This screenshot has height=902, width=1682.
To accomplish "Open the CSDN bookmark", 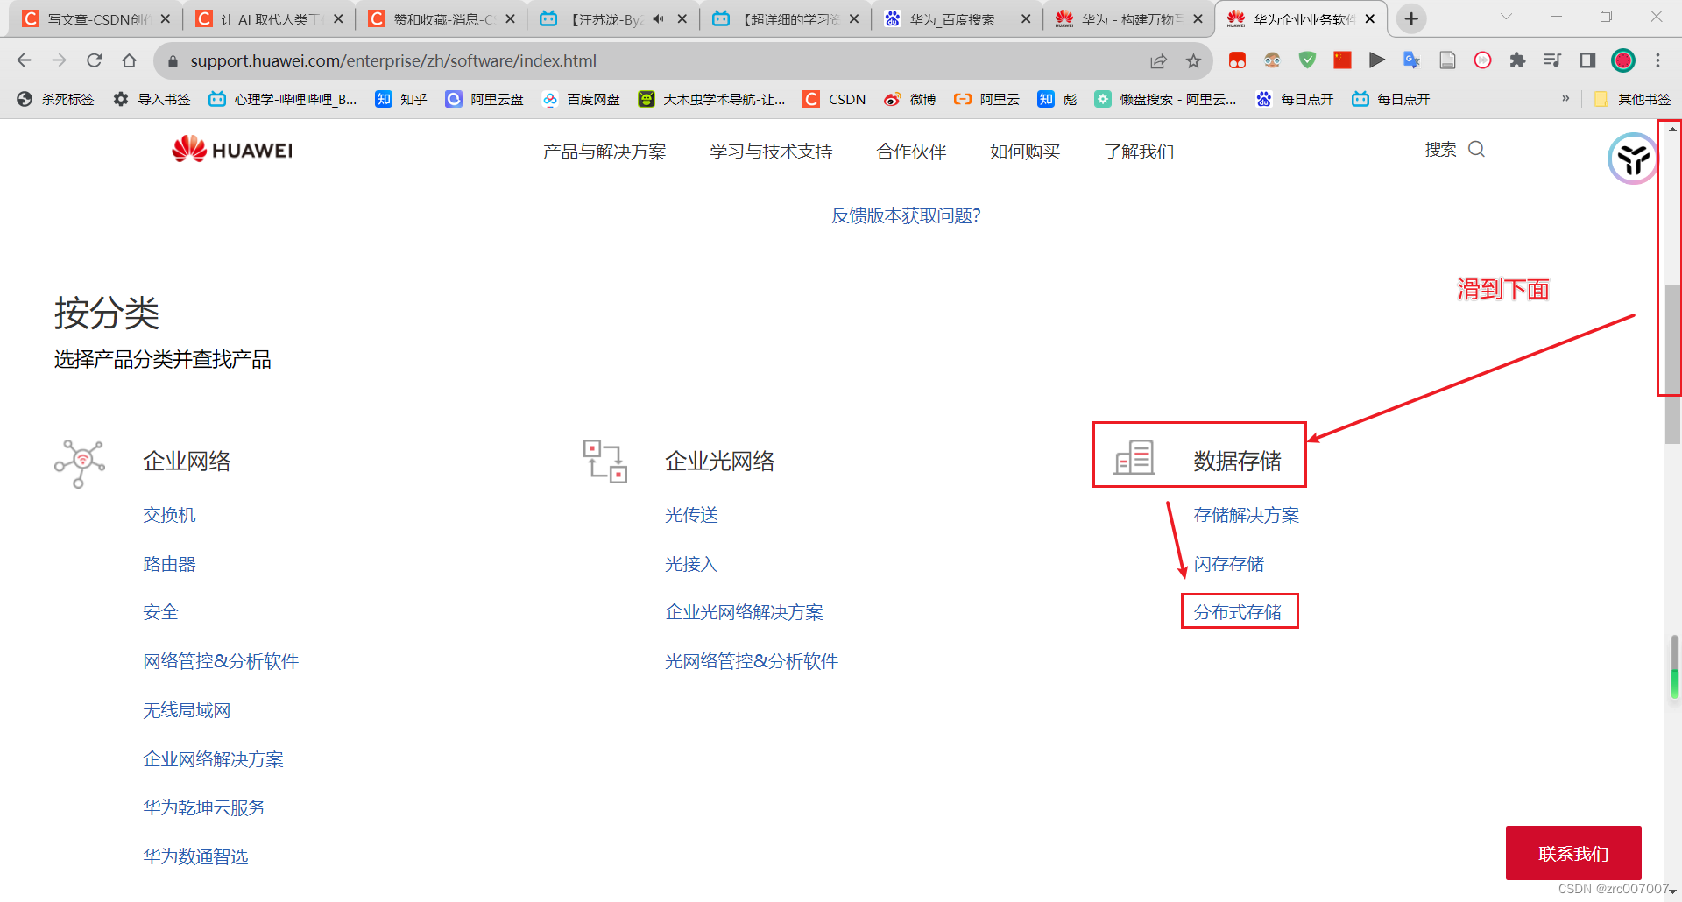I will [835, 99].
